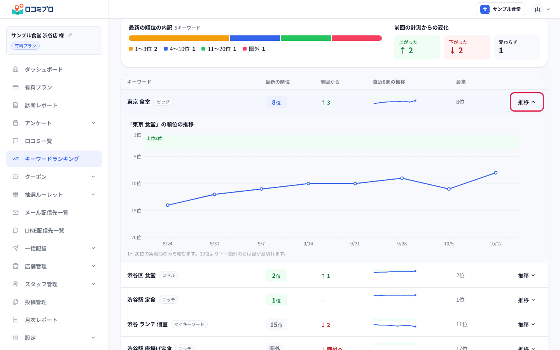Click the 8/24 data point on the chart
560x350 pixels.
coord(168,205)
